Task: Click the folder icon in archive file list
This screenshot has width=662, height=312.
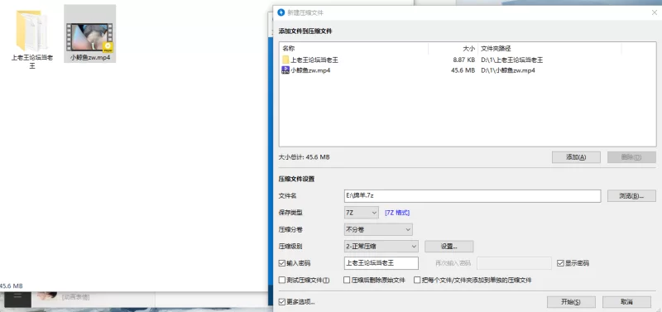Action: (x=285, y=60)
